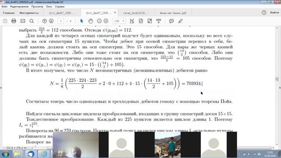Screen dimensions: 281x158
Task: Switch to full screen mode icon
Action: coord(150,21)
